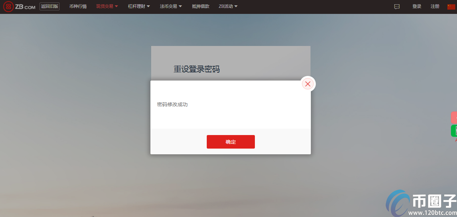Click the China flag language icon
457x217 pixels.
click(x=451, y=6)
